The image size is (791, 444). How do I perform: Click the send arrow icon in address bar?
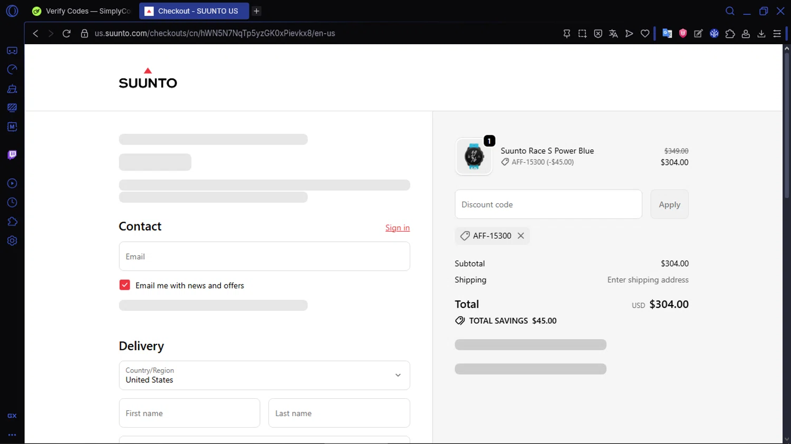tap(629, 33)
